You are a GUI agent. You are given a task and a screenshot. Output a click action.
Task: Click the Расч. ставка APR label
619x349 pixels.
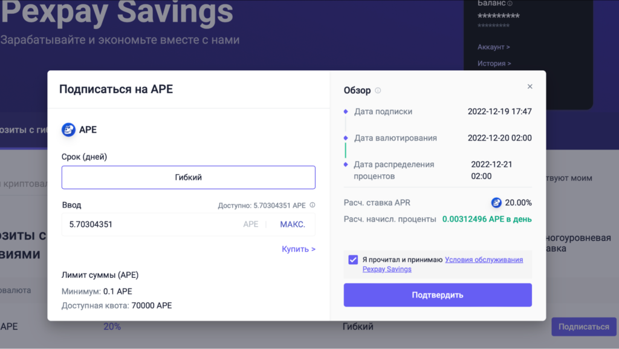(377, 203)
